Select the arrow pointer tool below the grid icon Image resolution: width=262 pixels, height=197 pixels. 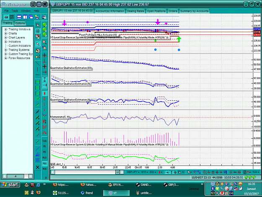coord(38,44)
